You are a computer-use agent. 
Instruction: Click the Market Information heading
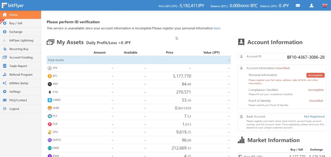point(274,140)
